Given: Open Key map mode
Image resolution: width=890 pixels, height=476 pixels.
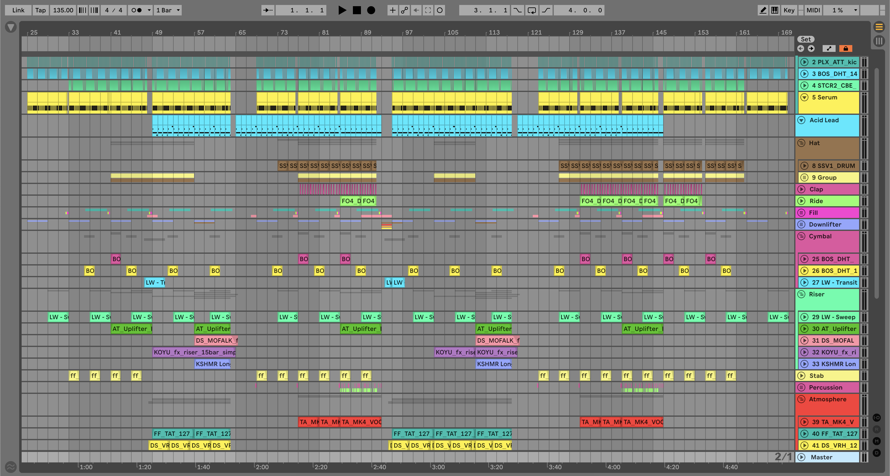Looking at the screenshot, I should (789, 10).
